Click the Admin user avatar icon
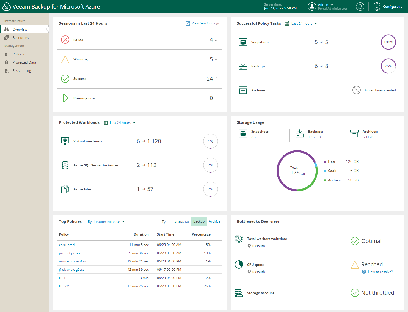Viewport: 408px width, 312px height. tap(312, 7)
